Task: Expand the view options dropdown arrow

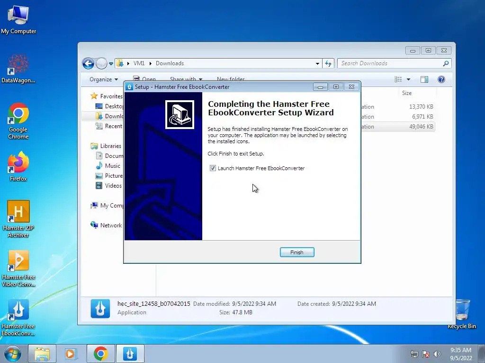Action: point(408,79)
